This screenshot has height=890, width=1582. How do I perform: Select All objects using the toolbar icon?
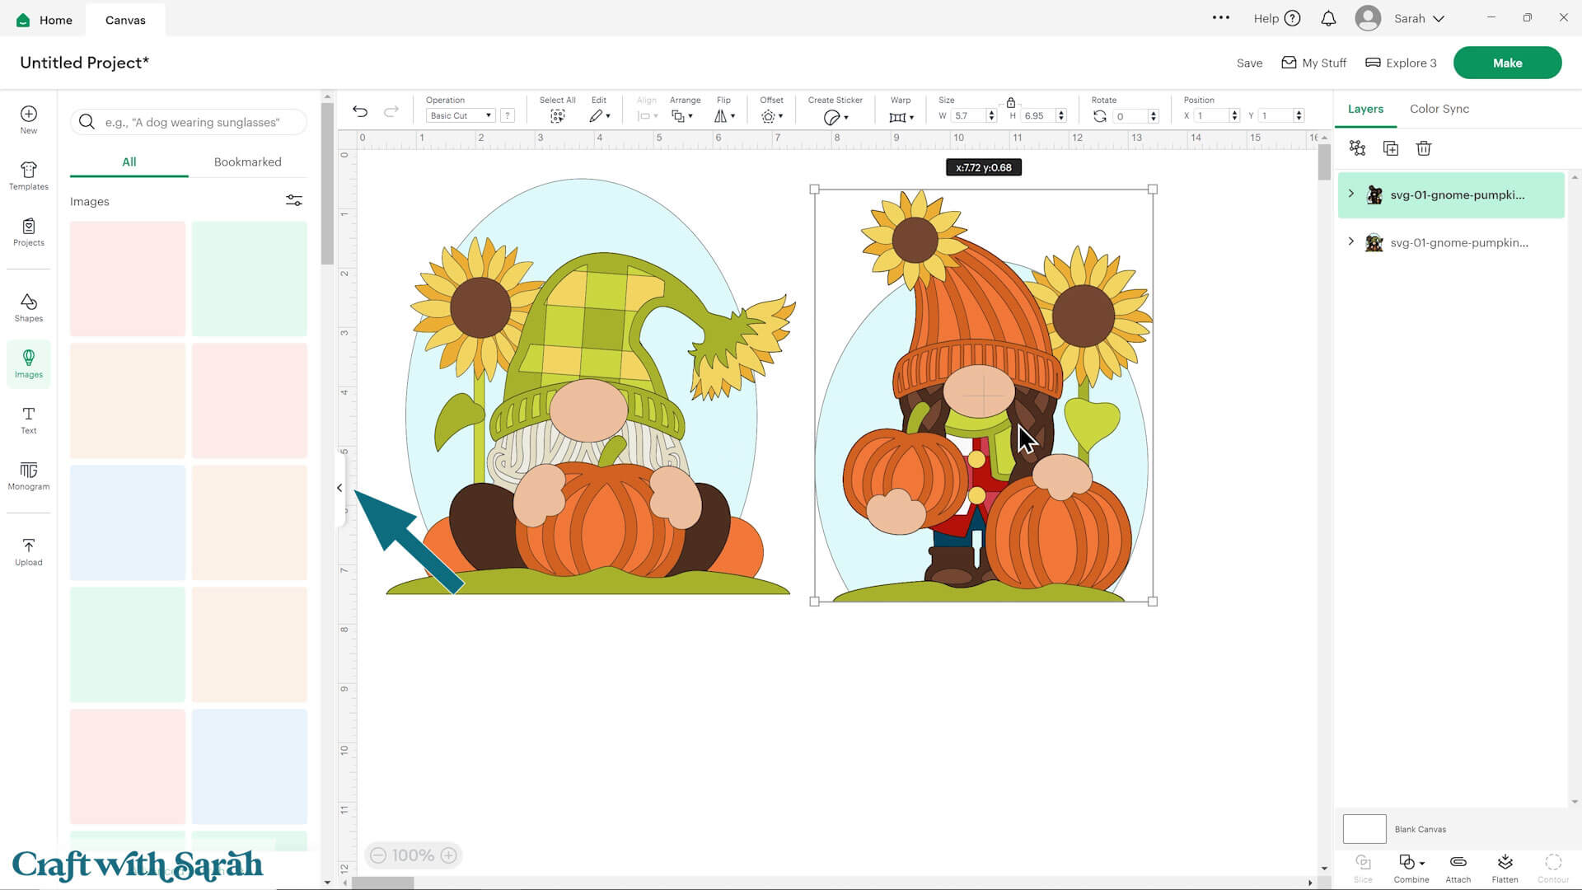click(x=557, y=115)
